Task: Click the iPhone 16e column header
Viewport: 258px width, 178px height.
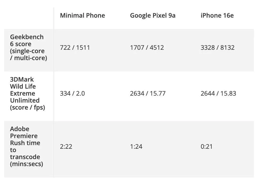Action: point(217,16)
